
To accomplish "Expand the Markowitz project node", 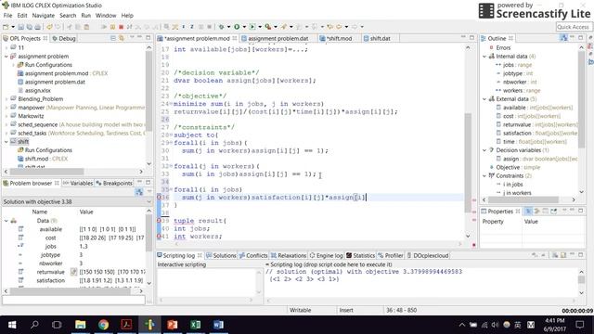I will click(x=6, y=116).
